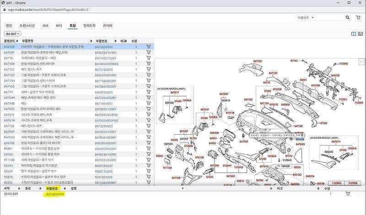366x215 pixels.
Task: Open the shopping cart in the header
Action: tap(358, 17)
